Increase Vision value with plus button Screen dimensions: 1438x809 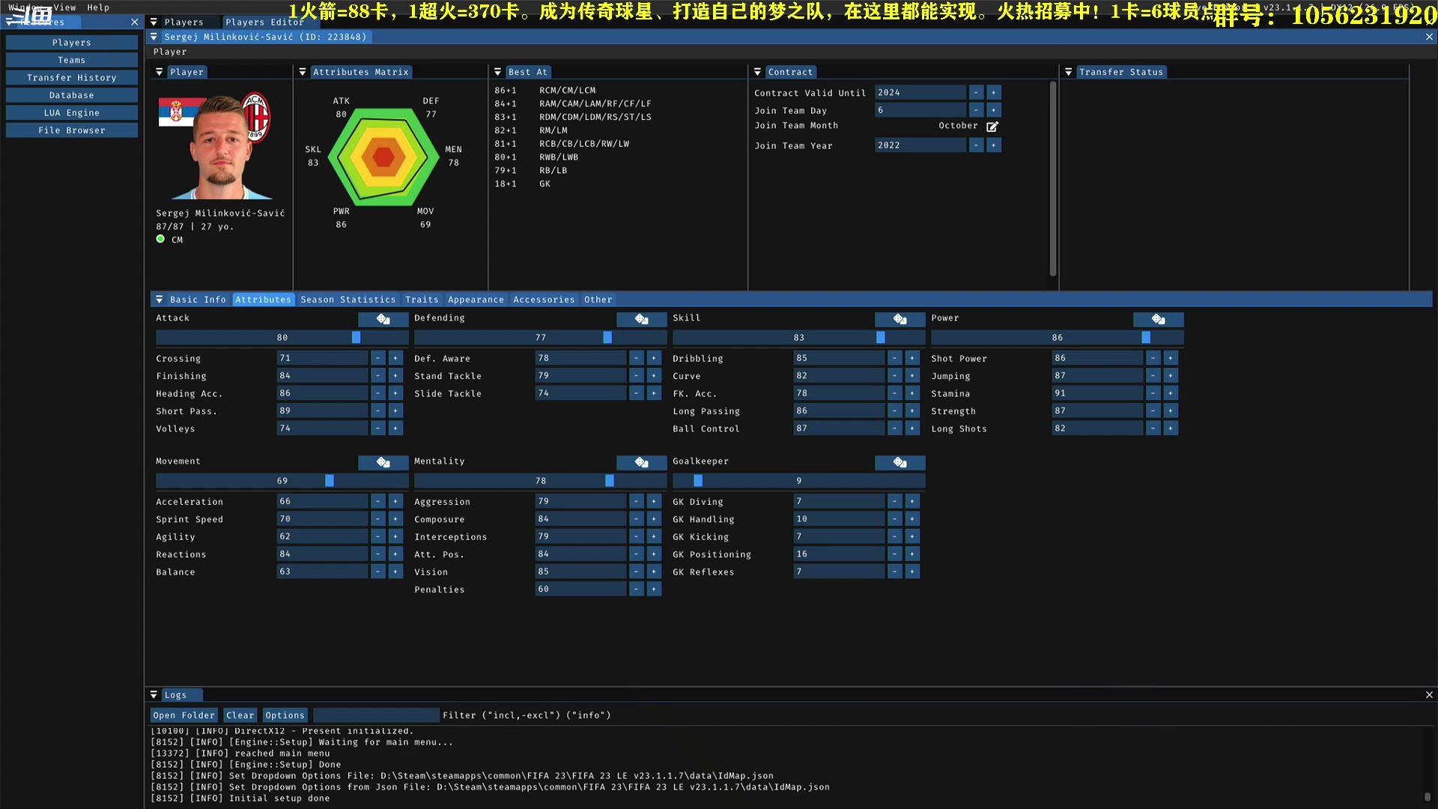654,572
